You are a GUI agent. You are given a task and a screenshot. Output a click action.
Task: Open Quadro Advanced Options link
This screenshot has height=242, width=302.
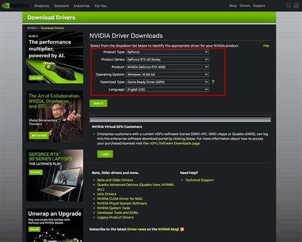(x=136, y=187)
